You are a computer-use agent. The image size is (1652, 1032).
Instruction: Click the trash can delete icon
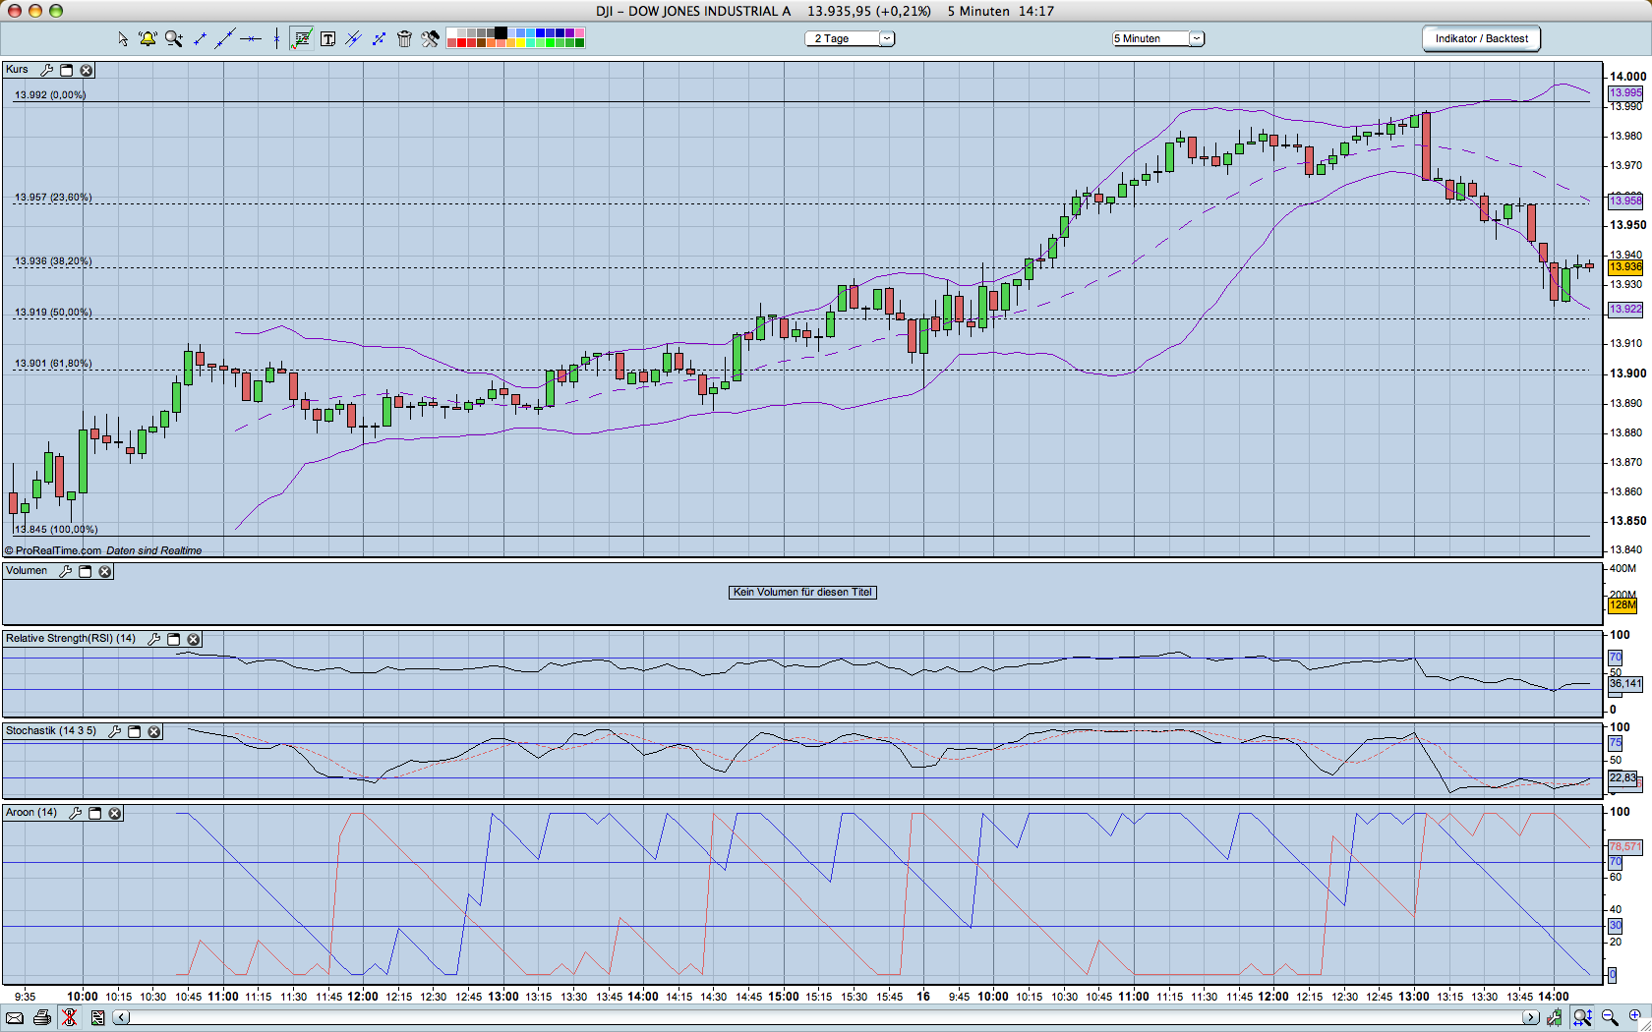tap(404, 38)
